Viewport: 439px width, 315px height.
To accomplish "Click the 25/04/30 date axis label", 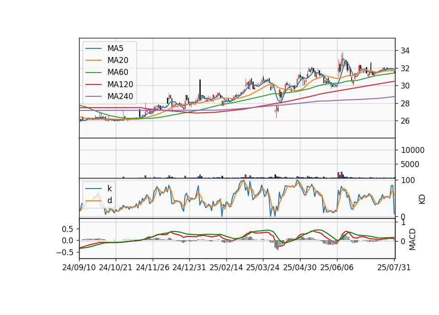I will point(300,268).
